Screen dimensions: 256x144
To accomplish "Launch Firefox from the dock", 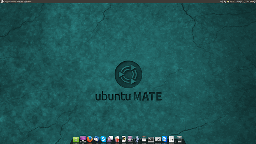I will click(90, 139).
